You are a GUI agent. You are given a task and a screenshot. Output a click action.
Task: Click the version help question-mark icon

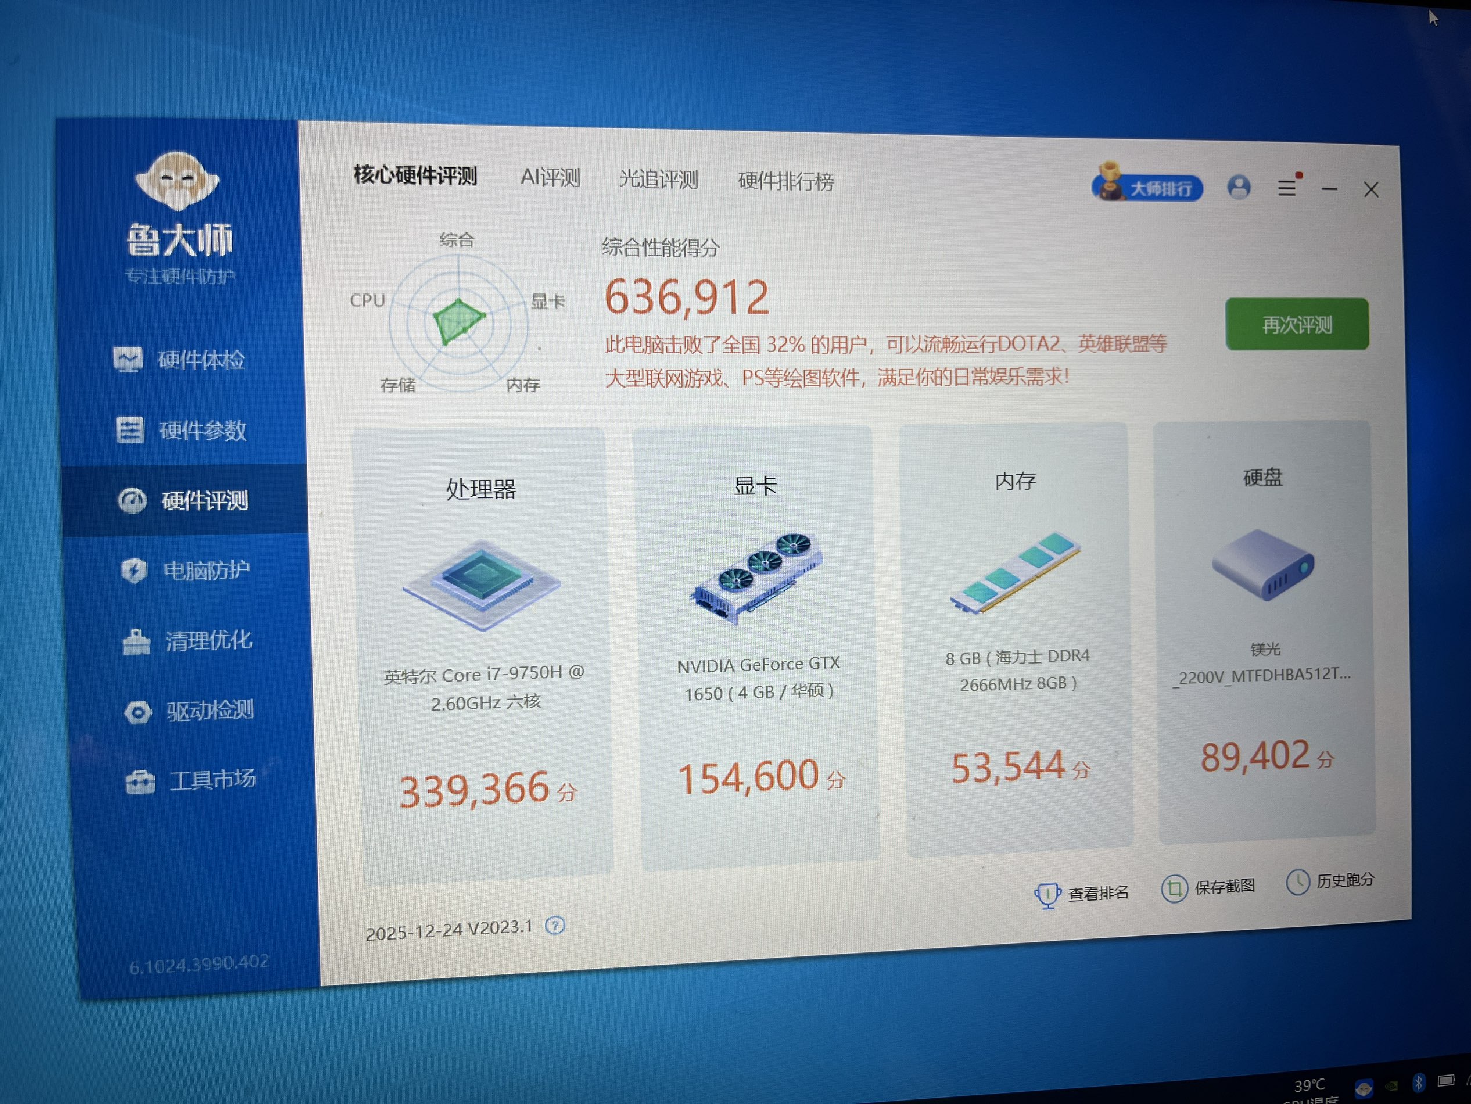[x=555, y=925]
